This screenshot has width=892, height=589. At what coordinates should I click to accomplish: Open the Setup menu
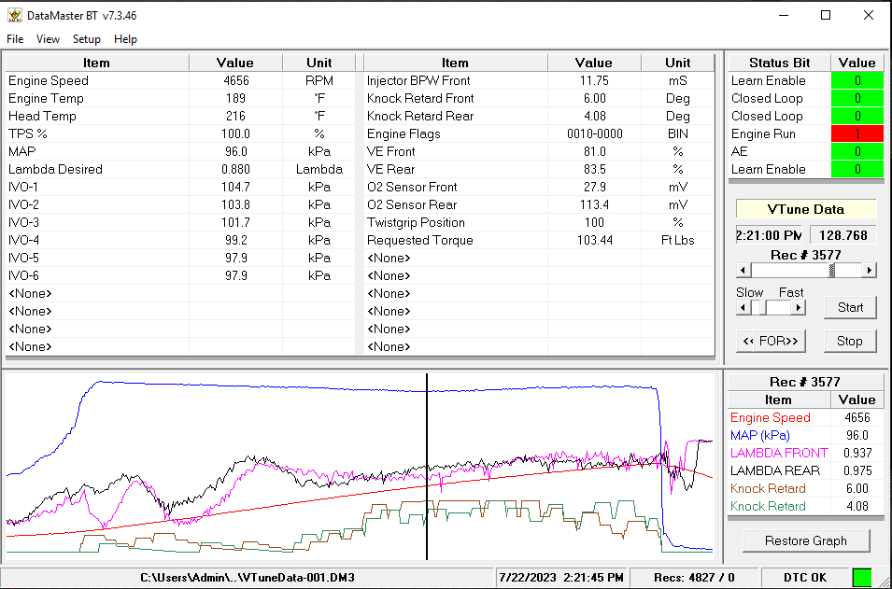tap(86, 39)
